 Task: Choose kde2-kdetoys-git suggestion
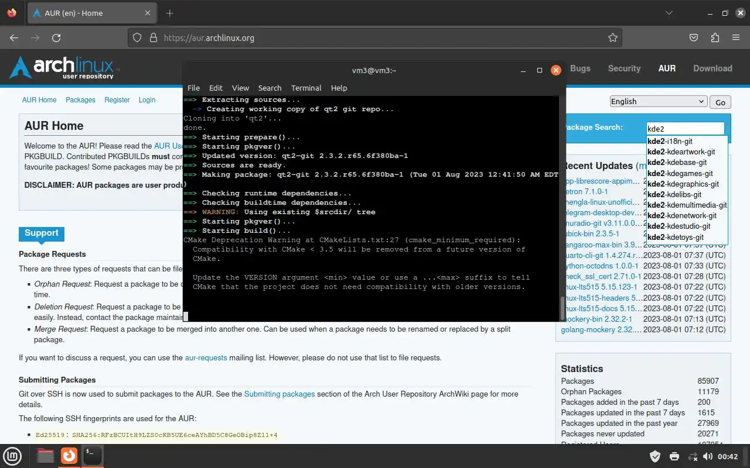click(x=687, y=237)
